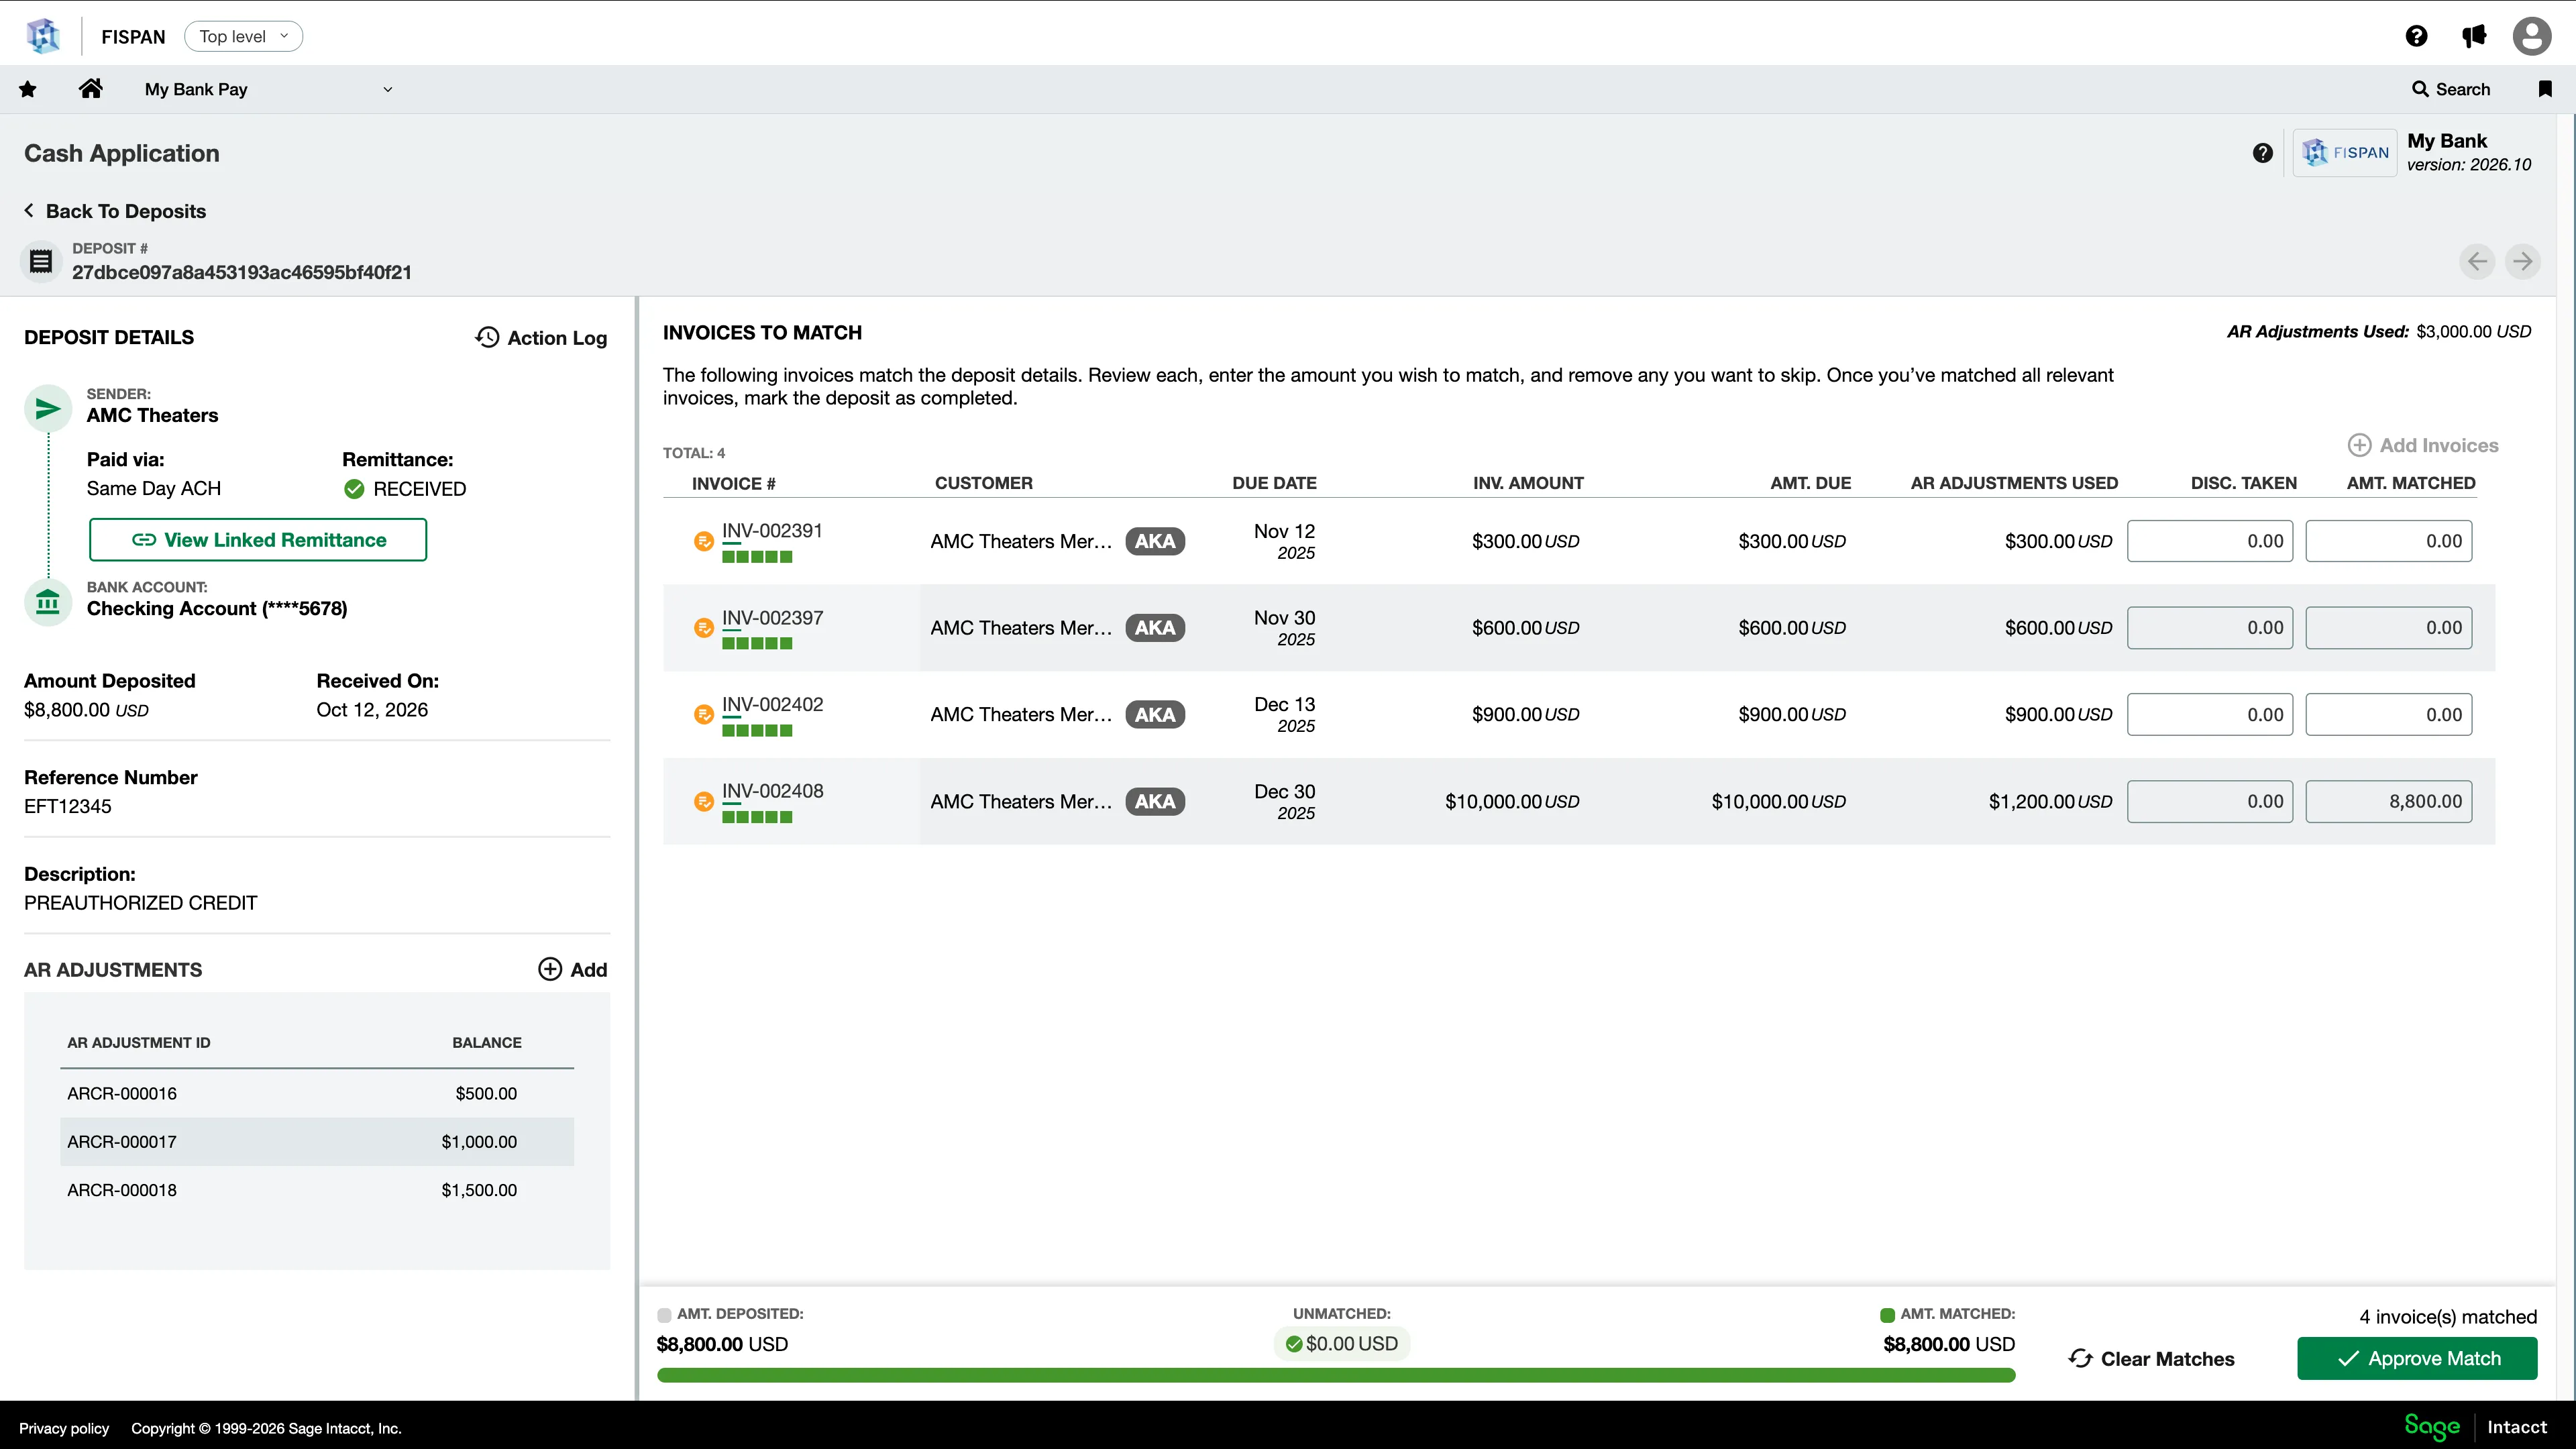Click the green RECEIVED checkmark icon
The height and width of the screenshot is (1449, 2576).
[x=354, y=489]
